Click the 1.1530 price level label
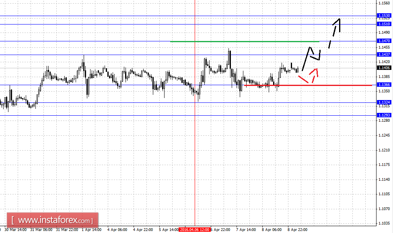This screenshot has height=233, width=393. tap(384, 16)
